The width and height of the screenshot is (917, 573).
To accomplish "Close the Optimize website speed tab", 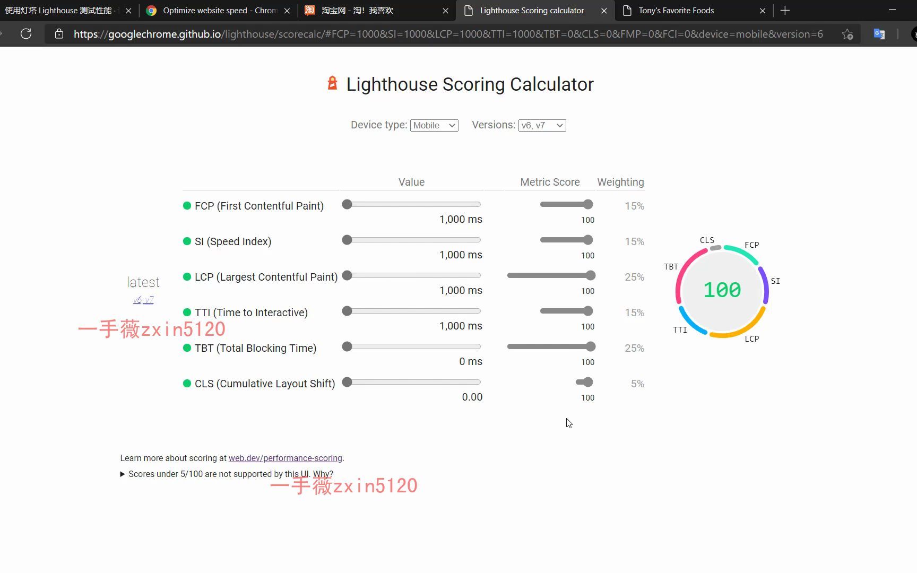I will click(x=287, y=11).
